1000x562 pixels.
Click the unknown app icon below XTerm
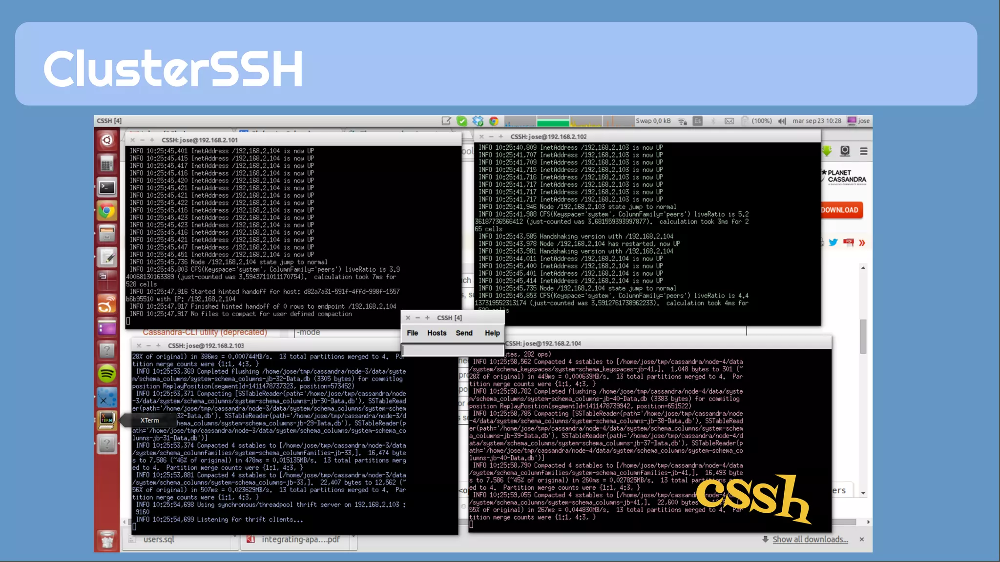(x=107, y=444)
